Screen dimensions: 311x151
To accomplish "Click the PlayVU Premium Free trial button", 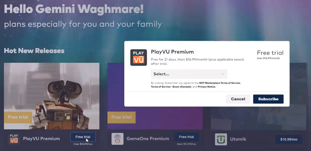I will point(83,137).
